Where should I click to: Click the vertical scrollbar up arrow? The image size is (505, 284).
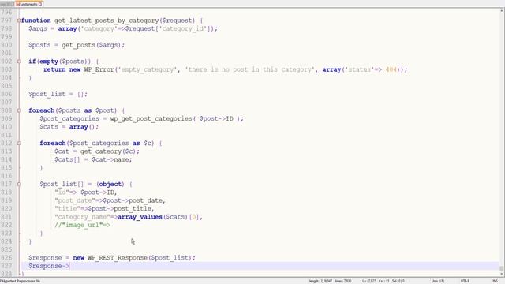click(502, 11)
